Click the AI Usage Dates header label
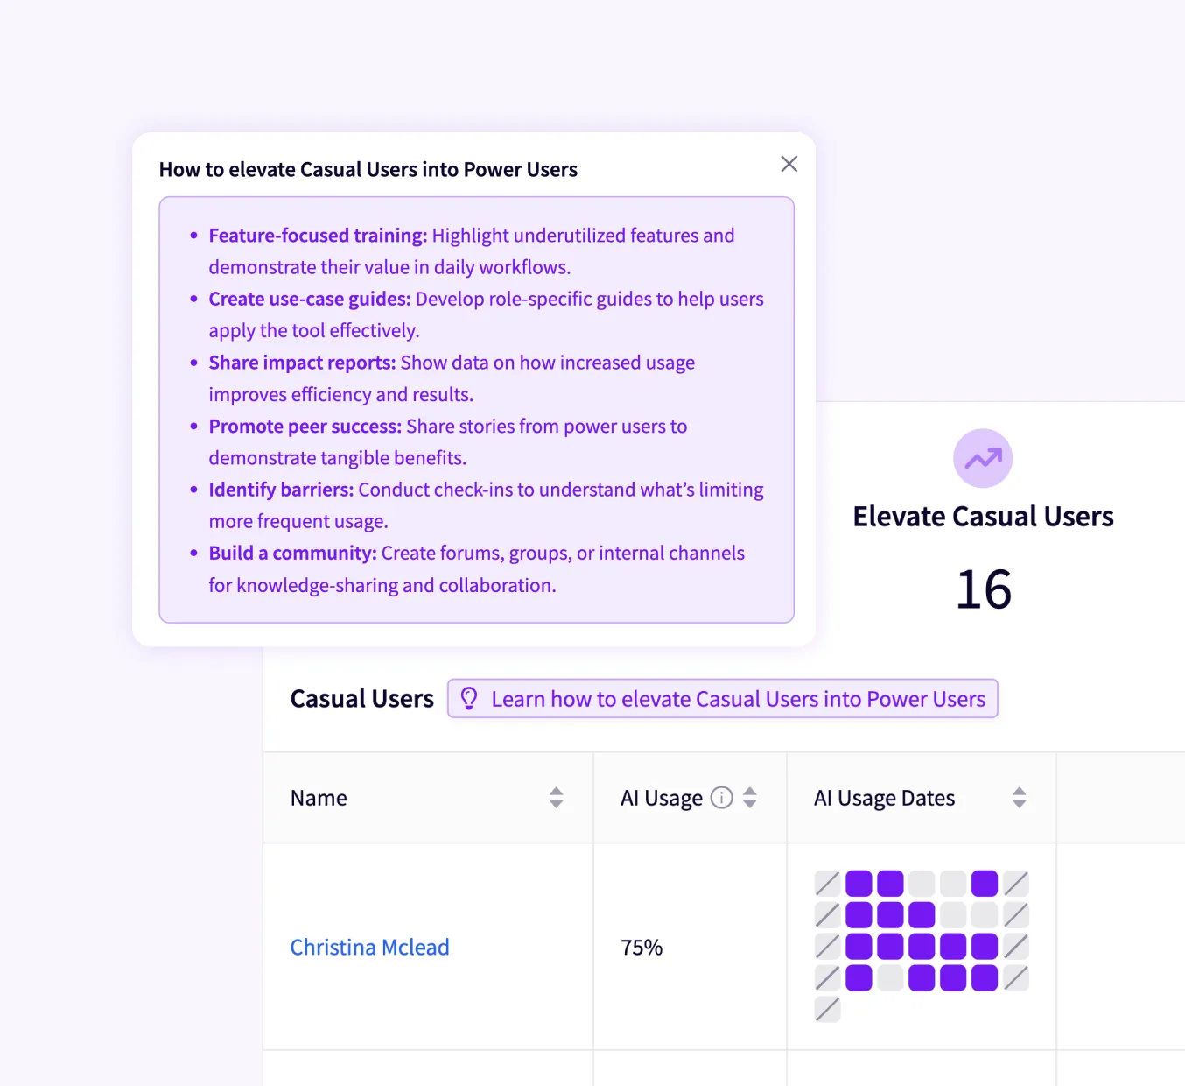The height and width of the screenshot is (1086, 1185). pos(884,798)
